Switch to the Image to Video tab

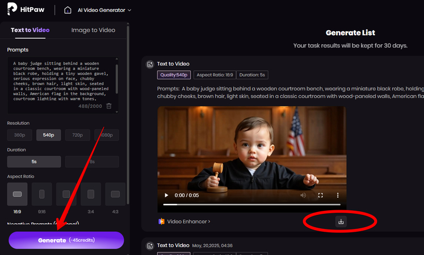click(93, 30)
